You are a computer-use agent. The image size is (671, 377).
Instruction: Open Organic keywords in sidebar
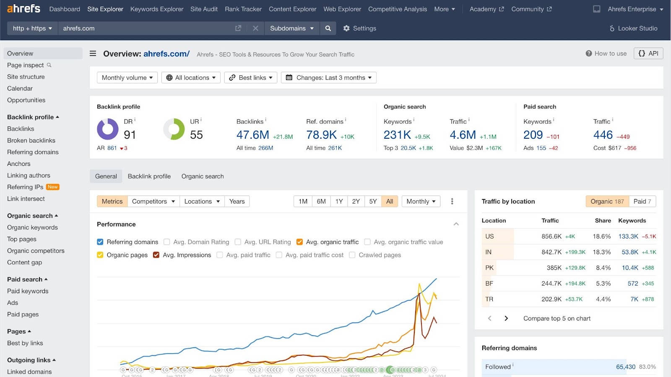32,227
